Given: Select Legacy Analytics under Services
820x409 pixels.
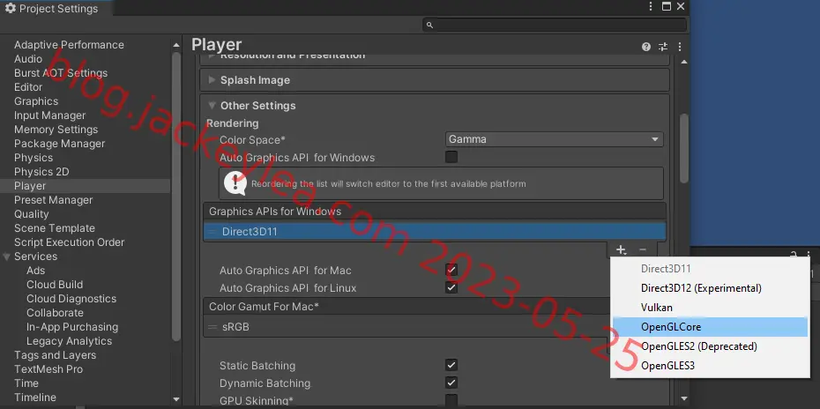Looking at the screenshot, I should (x=70, y=341).
